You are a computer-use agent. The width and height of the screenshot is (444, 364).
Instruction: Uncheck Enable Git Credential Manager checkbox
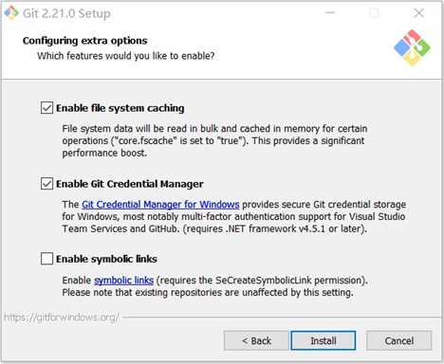[46, 184]
